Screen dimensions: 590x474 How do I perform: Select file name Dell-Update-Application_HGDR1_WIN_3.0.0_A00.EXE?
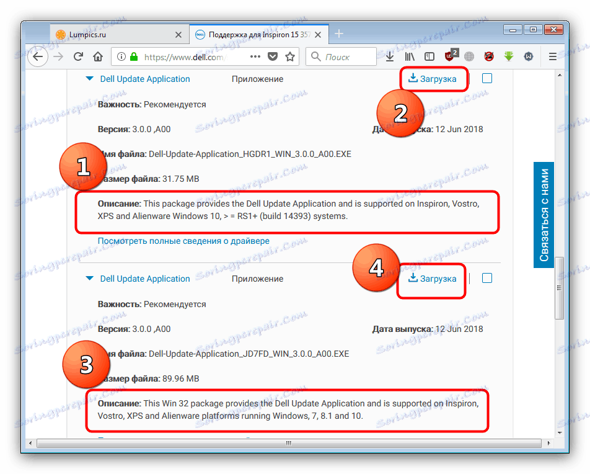[x=250, y=154]
